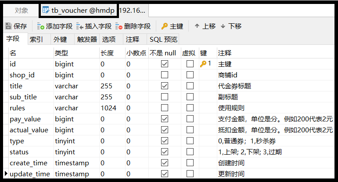Click comment '代金券标题' in title row
This screenshot has width=338, height=182.
click(234, 86)
